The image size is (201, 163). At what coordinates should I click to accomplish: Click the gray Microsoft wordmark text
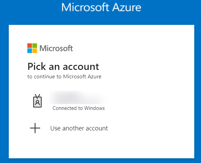tap(56, 48)
